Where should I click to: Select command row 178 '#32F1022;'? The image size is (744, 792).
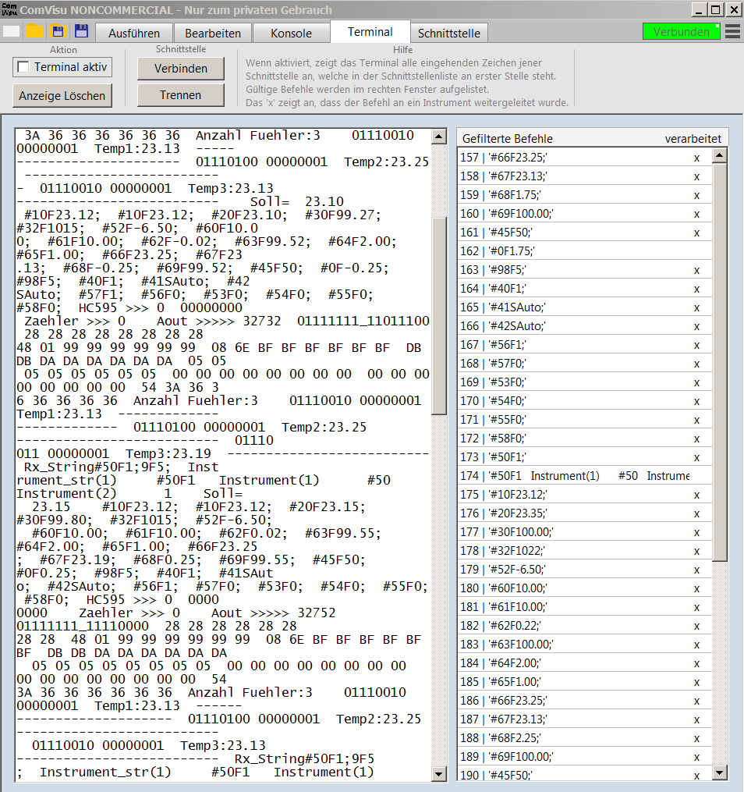(x=584, y=551)
